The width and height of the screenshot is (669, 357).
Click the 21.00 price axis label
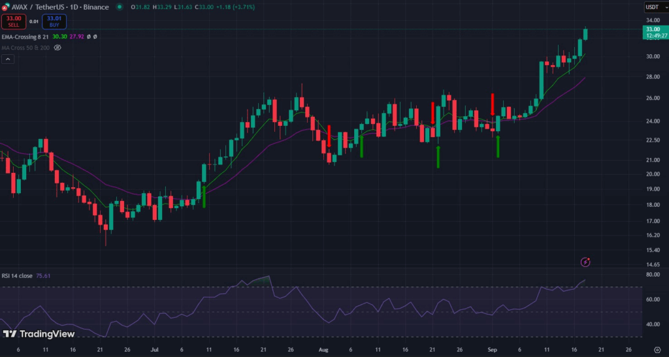pos(653,160)
